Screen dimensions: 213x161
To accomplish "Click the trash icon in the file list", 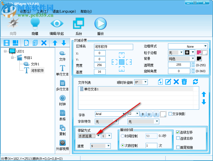I will 184,82.
